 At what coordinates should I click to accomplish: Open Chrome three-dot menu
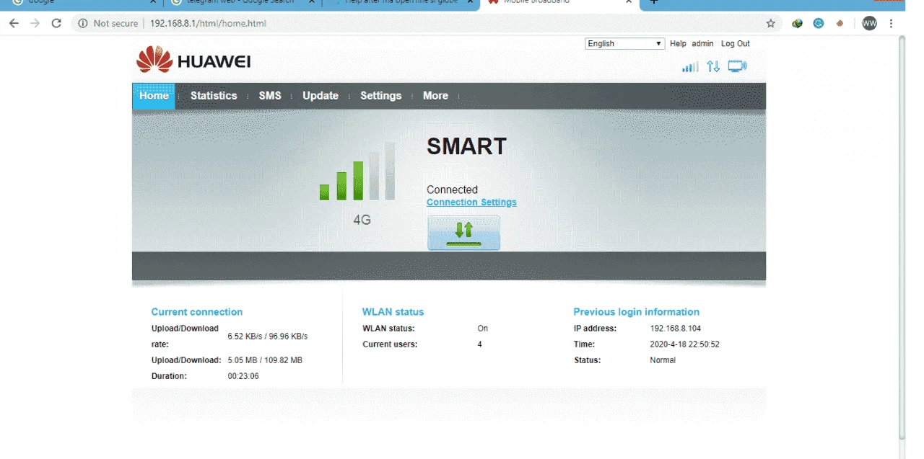point(892,23)
